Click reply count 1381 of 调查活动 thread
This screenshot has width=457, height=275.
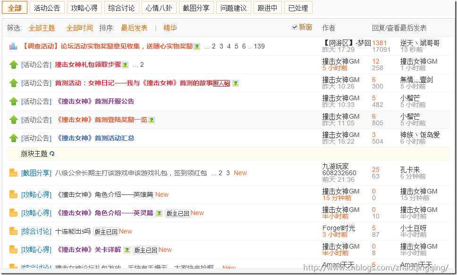(x=379, y=43)
